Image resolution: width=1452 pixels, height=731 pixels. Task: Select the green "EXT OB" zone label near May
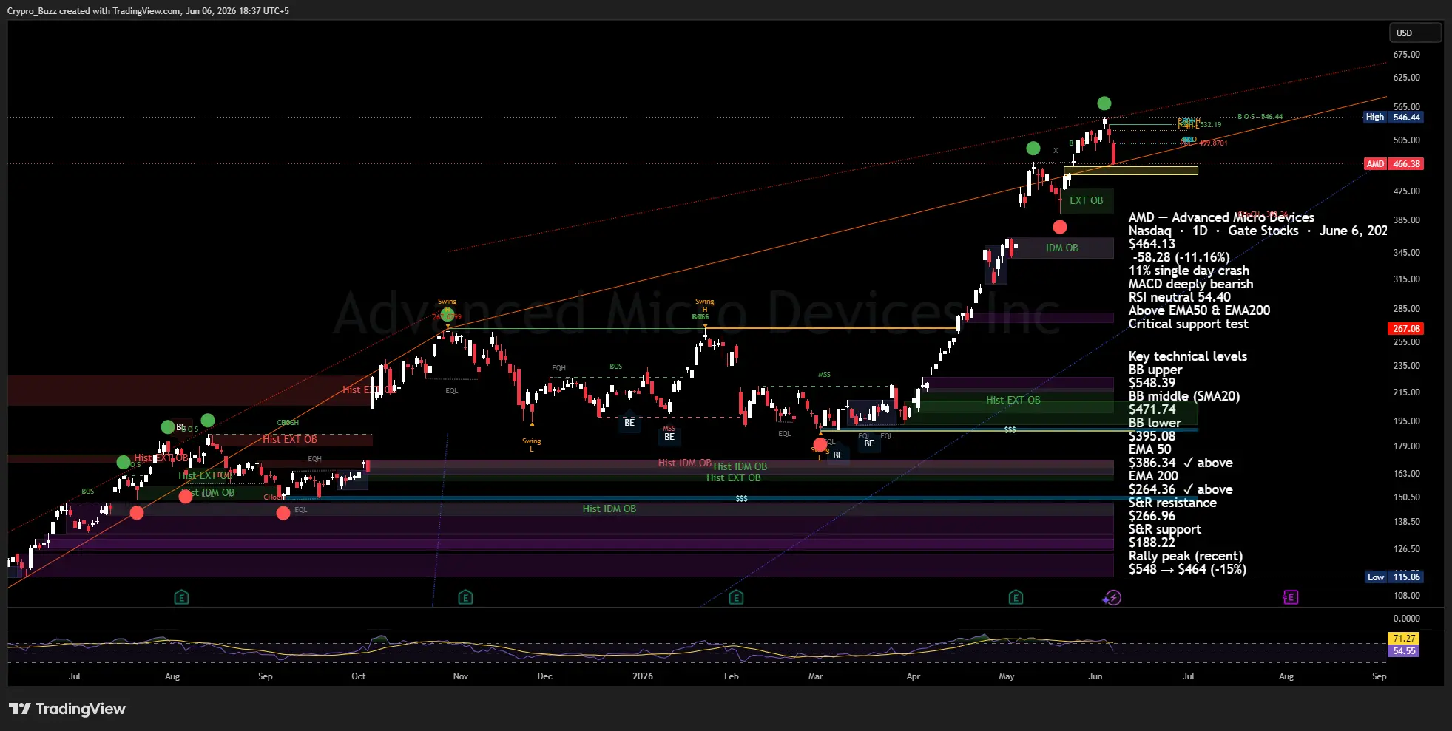point(1086,200)
